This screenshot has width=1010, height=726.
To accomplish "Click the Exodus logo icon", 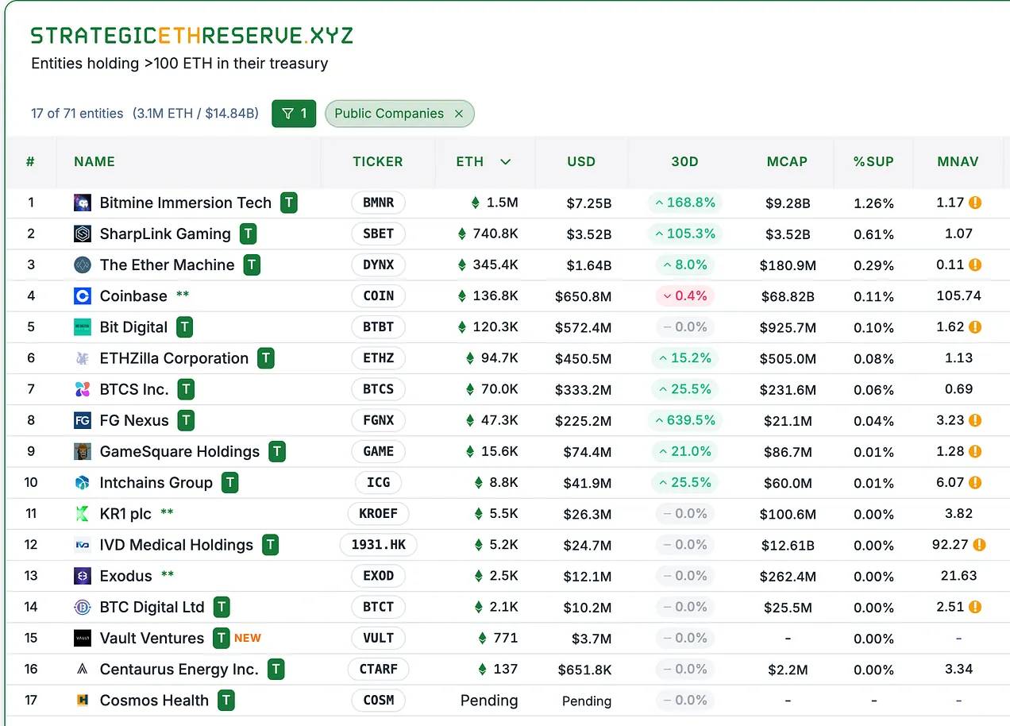I will pos(83,576).
